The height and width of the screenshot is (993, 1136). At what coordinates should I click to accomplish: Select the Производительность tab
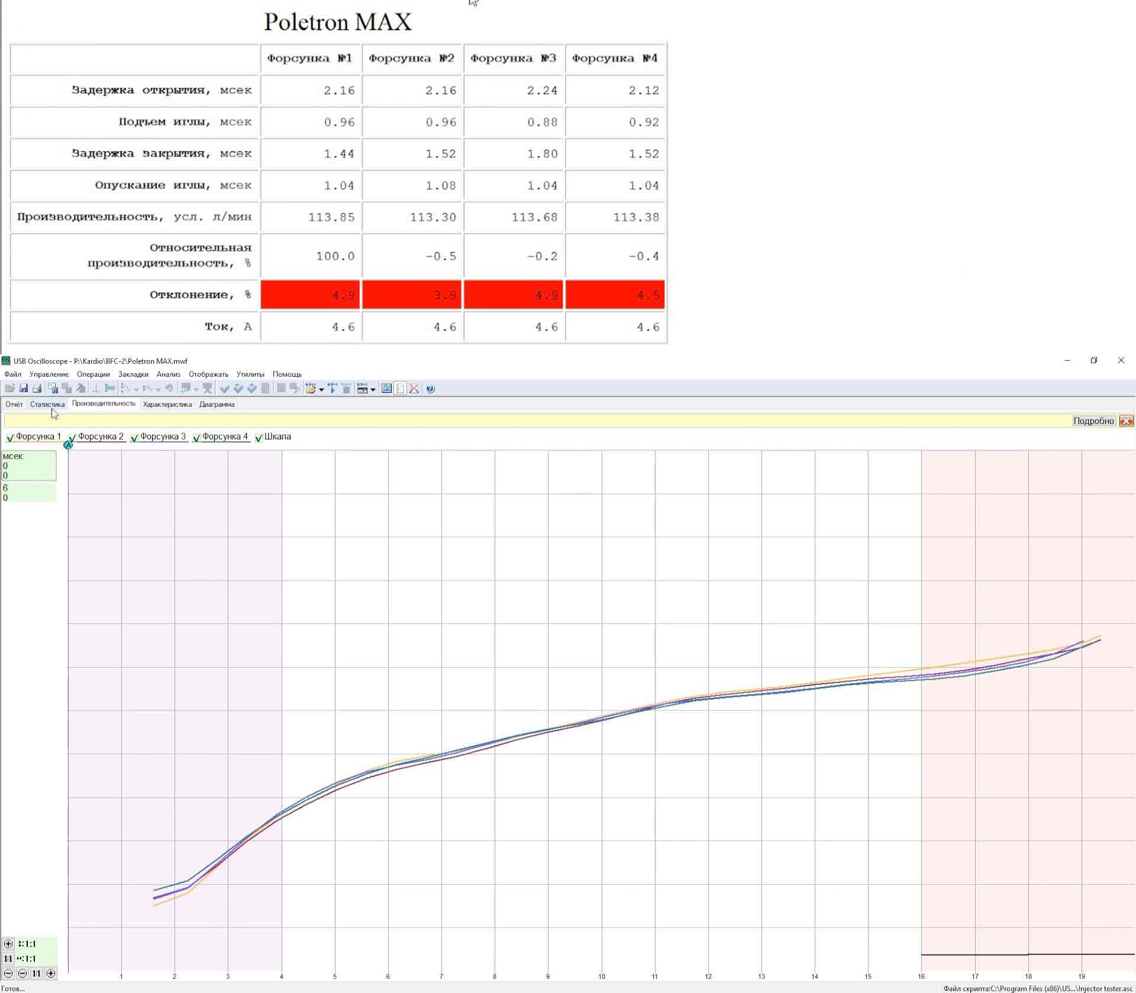[x=104, y=403]
